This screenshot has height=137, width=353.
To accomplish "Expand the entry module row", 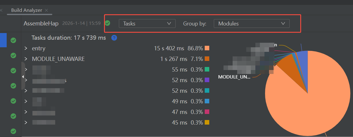I will tap(26, 48).
